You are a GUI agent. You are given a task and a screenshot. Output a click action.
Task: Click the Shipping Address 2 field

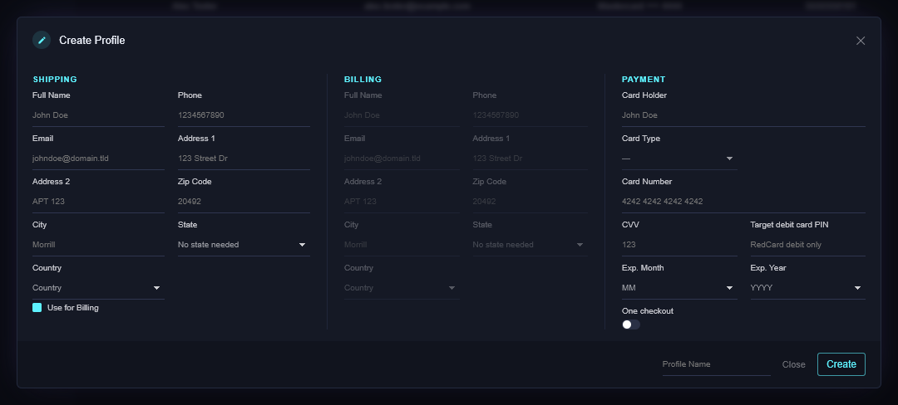[98, 202]
